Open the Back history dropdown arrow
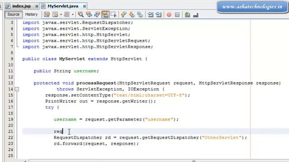Viewport: 289px width, 162px height. pyautogui.click(x=61, y=14)
